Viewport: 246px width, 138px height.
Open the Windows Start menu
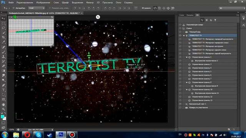[5, 135]
